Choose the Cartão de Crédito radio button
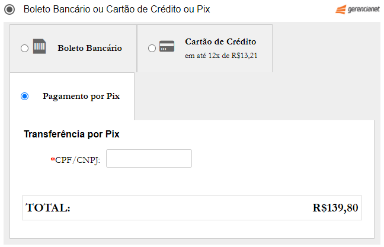The height and width of the screenshot is (247, 384). (152, 49)
